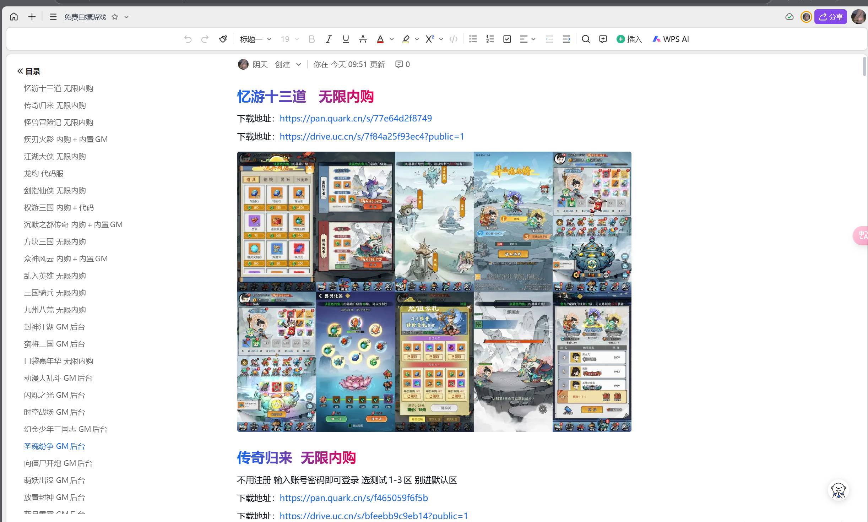
Task: Toggle italic formatting
Action: (x=329, y=39)
